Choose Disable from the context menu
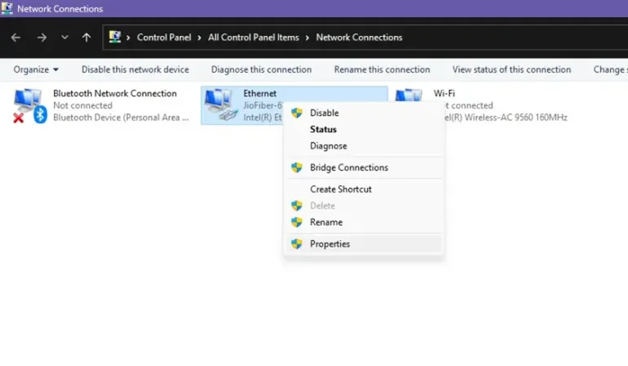This screenshot has width=628, height=366. click(x=324, y=112)
